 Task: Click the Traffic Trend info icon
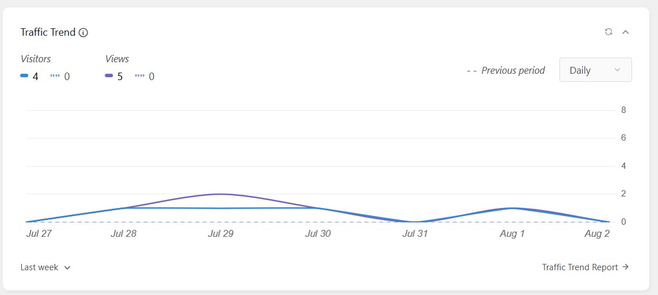point(84,32)
